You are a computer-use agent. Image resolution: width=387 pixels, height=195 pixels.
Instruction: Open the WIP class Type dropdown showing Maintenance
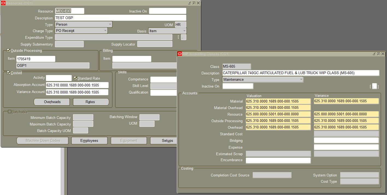pos(263,80)
